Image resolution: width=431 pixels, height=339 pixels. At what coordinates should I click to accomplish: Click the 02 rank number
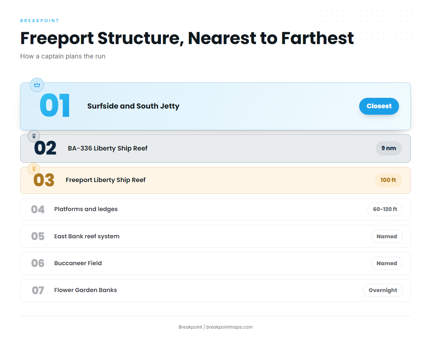tap(45, 148)
